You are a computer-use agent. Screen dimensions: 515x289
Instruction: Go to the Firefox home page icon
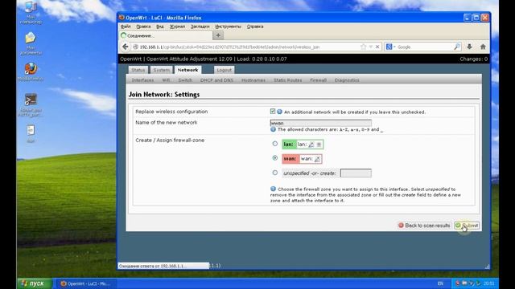pos(483,47)
